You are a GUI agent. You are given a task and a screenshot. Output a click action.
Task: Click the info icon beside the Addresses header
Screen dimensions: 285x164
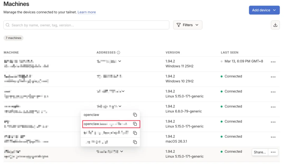(118, 52)
